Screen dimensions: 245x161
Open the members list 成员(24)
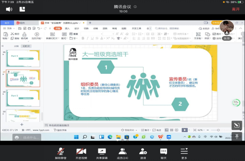point(122,153)
